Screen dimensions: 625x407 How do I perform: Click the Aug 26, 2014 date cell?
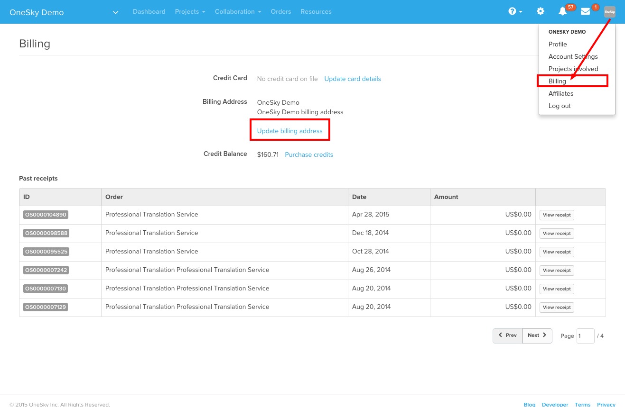pos(389,270)
